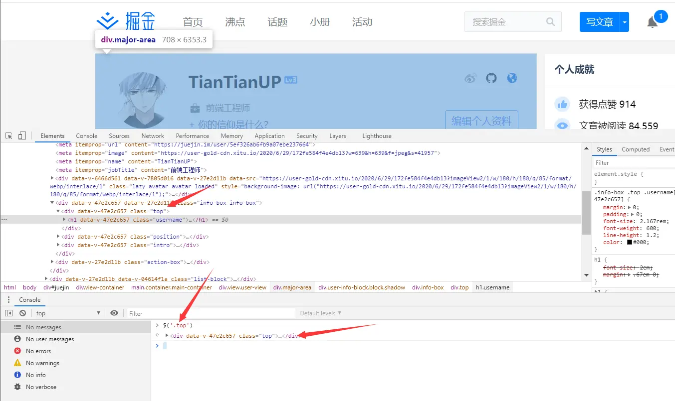Open the Memory tab
This screenshot has height=401, width=675.
tap(232, 135)
